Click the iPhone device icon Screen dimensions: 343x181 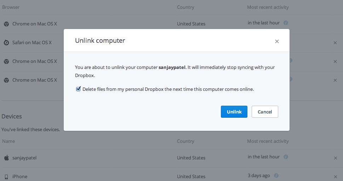tap(6, 176)
